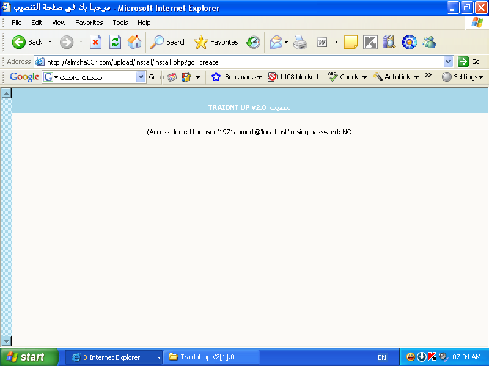Show the Favorites panel
Image resolution: width=489 pixels, height=366 pixels.
[216, 42]
